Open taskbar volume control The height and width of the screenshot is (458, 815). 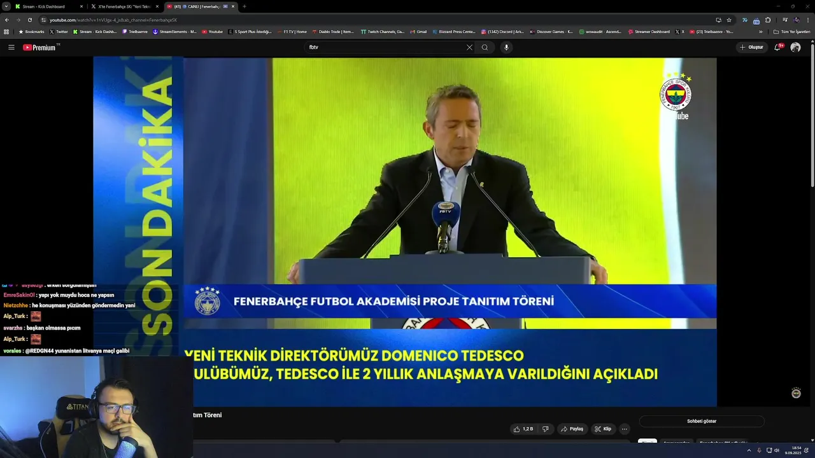click(777, 450)
